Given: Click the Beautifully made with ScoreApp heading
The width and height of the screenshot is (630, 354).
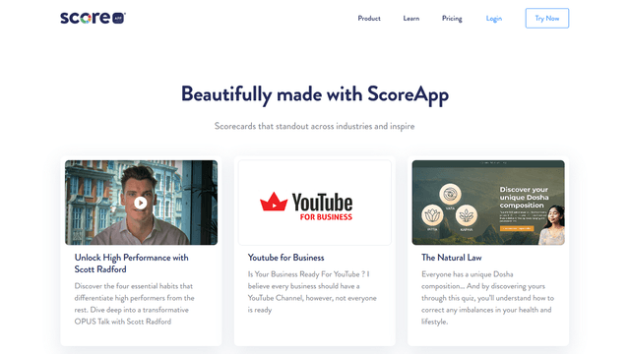Looking at the screenshot, I should pos(315,94).
